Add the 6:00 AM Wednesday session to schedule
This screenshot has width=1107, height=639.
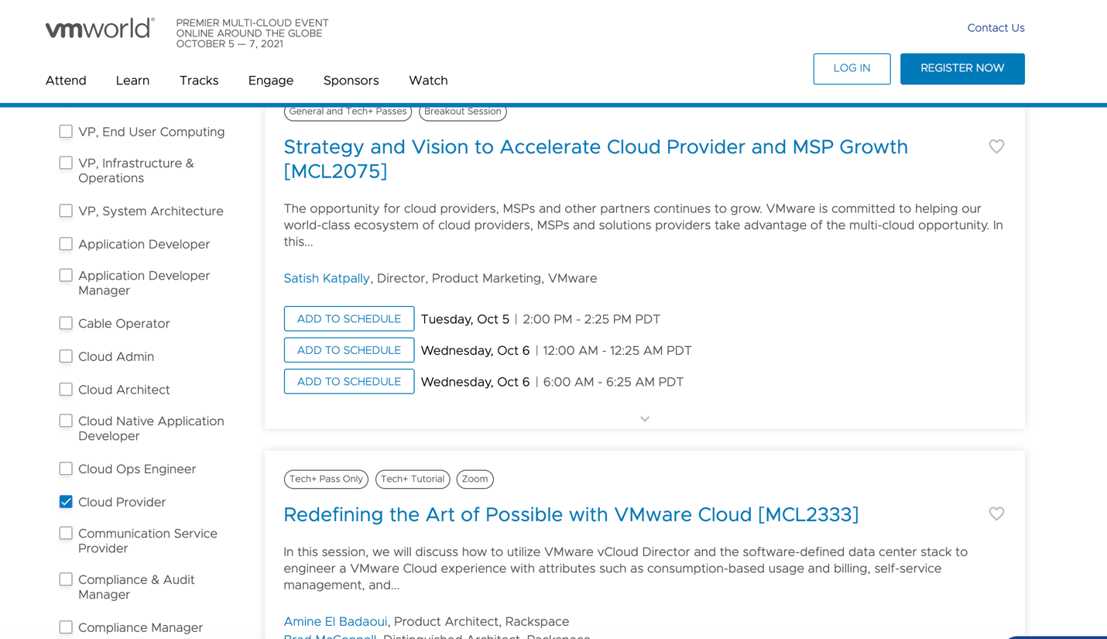click(349, 382)
